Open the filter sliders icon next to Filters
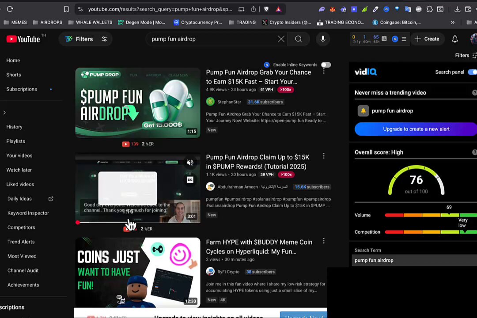 pyautogui.click(x=104, y=39)
